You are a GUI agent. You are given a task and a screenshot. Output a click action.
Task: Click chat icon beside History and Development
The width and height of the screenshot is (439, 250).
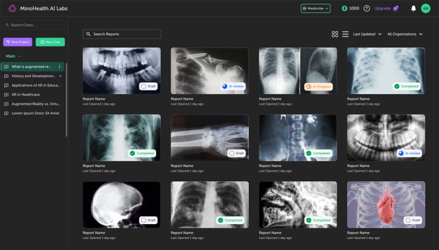6,76
